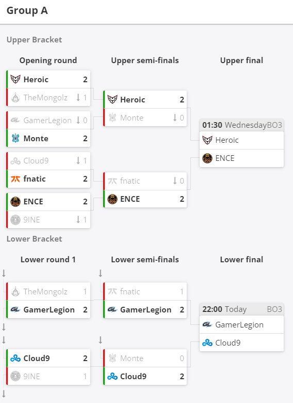Image resolution: width=293 pixels, height=403 pixels.
Task: Click fnatic logo in Opening round
Action: (x=15, y=178)
